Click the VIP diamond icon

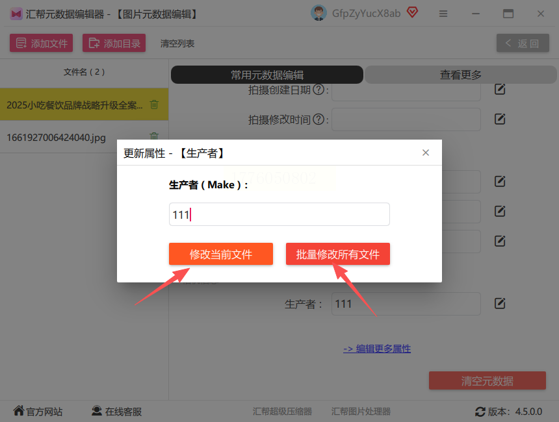(x=413, y=13)
